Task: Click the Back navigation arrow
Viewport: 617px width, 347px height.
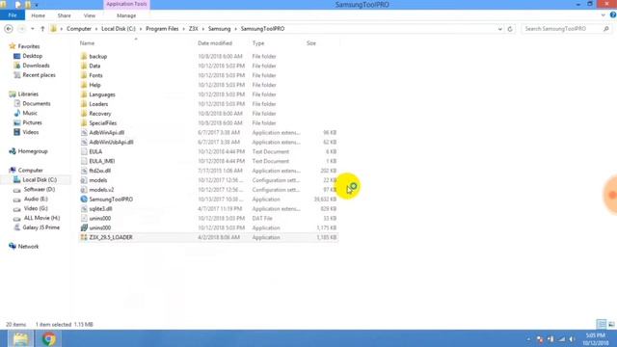Action: [x=9, y=29]
